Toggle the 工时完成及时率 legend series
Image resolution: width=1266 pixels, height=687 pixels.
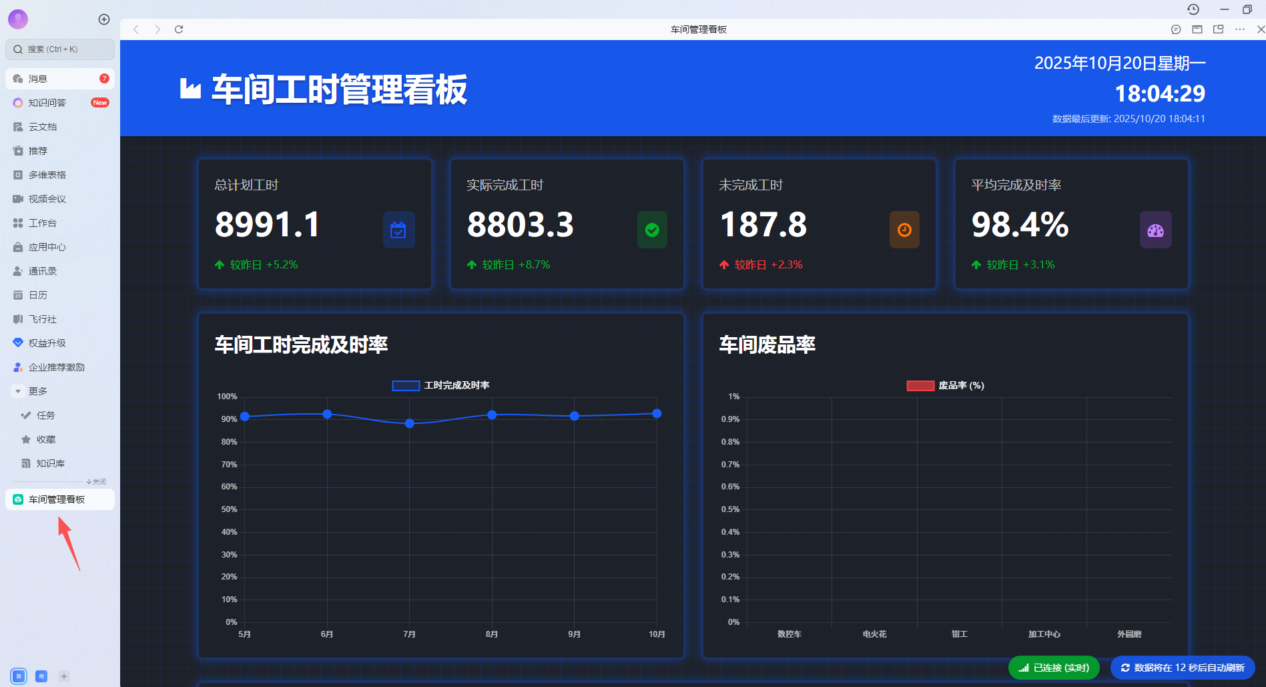coord(440,385)
